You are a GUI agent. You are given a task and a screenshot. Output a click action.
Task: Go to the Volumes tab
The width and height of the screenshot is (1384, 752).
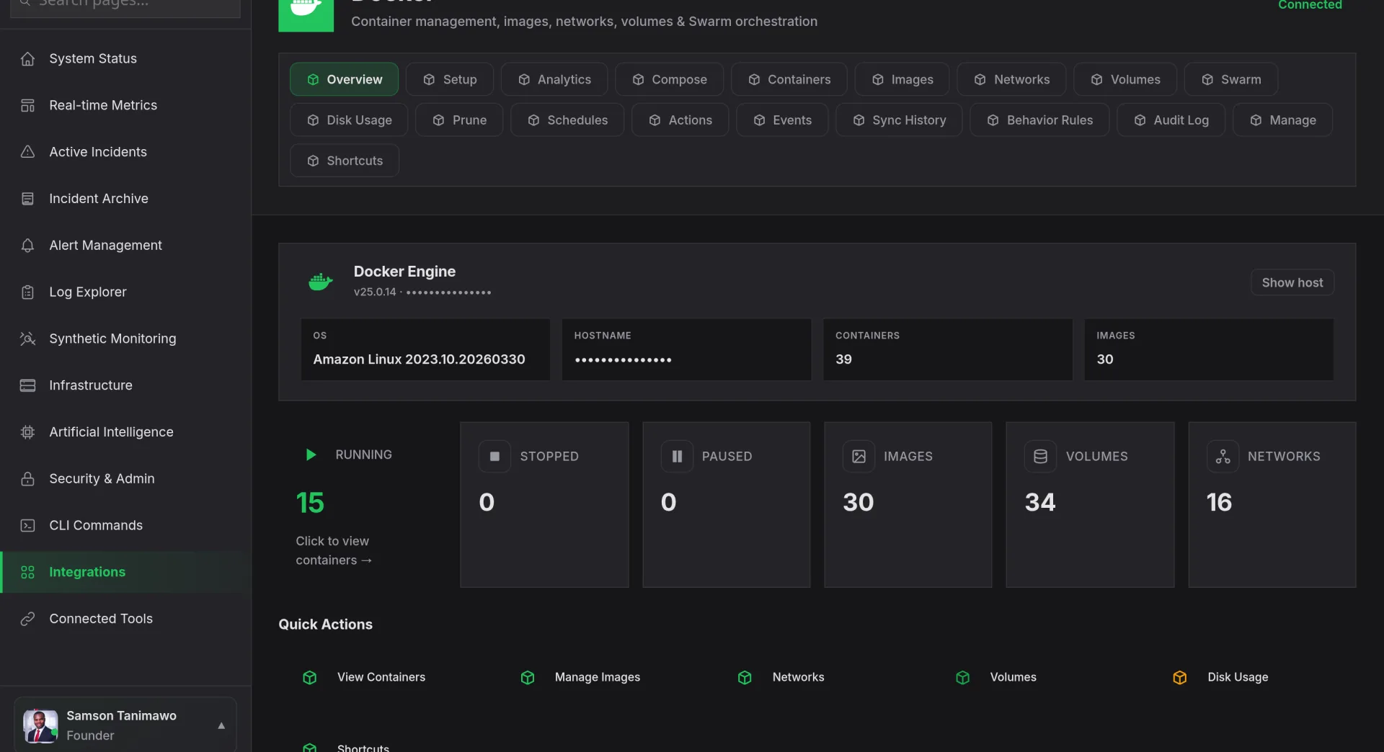click(x=1125, y=79)
